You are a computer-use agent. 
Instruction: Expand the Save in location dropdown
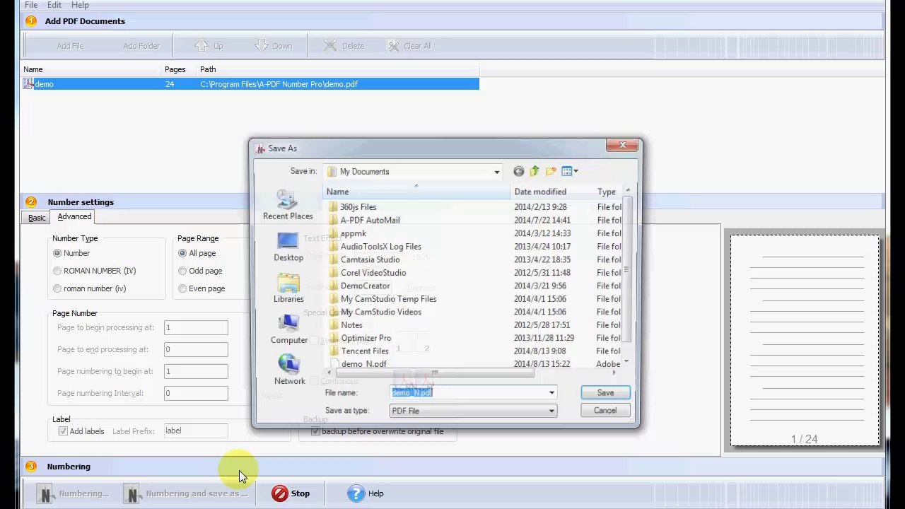click(496, 172)
